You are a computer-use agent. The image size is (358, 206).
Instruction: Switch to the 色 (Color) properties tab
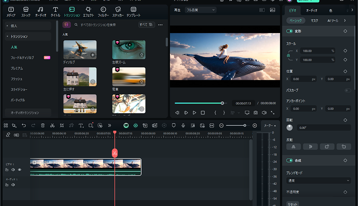pyautogui.click(x=330, y=11)
